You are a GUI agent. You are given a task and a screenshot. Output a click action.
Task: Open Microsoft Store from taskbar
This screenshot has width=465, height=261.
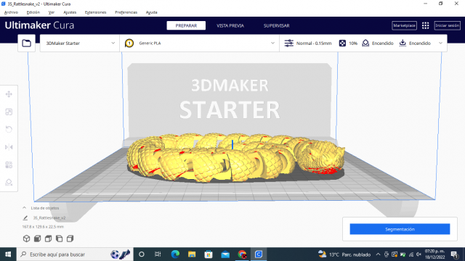click(x=209, y=254)
